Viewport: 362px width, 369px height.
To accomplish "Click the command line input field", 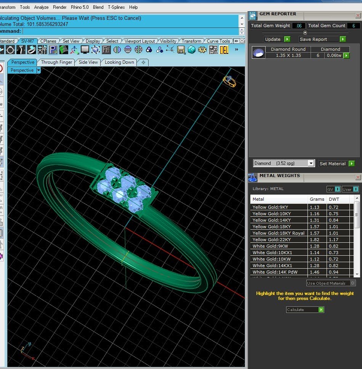I will point(130,31).
